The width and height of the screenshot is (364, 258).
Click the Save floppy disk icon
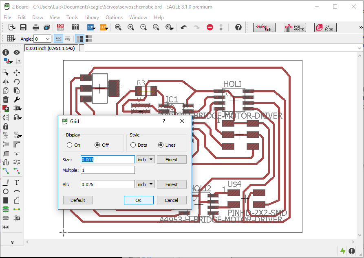tap(23, 27)
